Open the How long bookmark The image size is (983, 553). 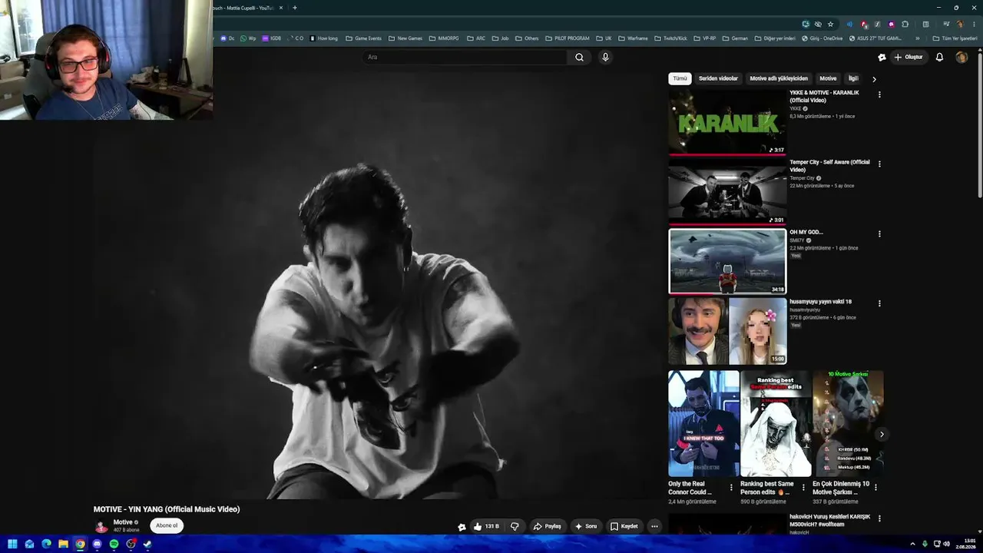tap(323, 38)
